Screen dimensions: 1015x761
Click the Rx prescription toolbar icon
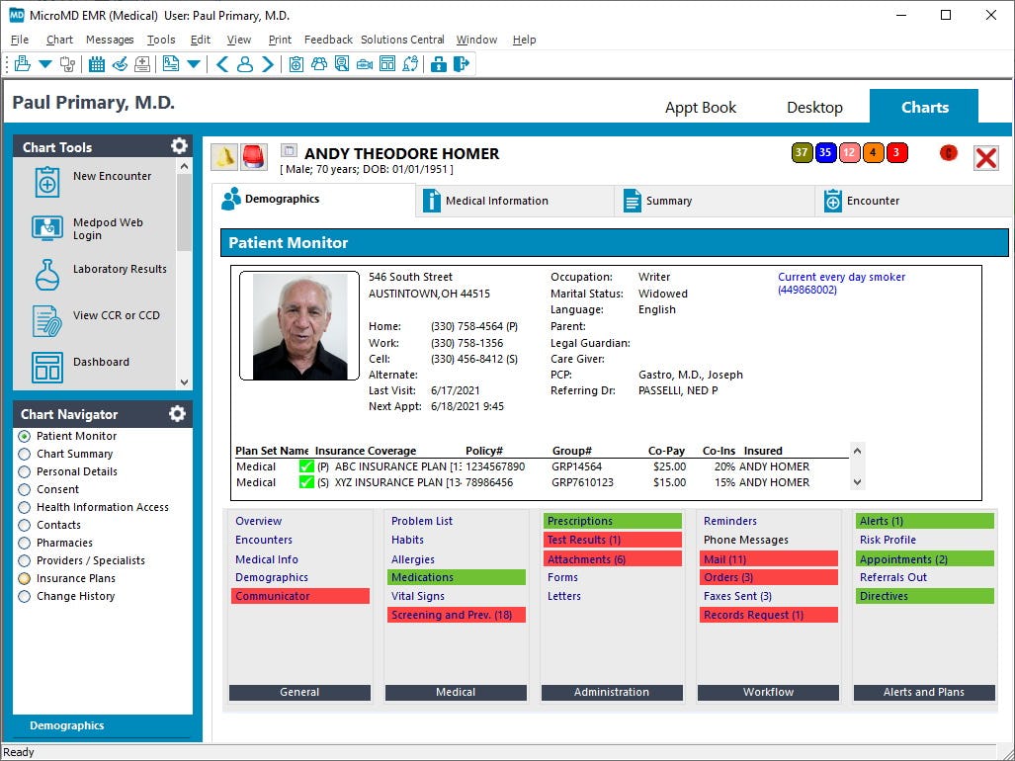pyautogui.click(x=171, y=64)
